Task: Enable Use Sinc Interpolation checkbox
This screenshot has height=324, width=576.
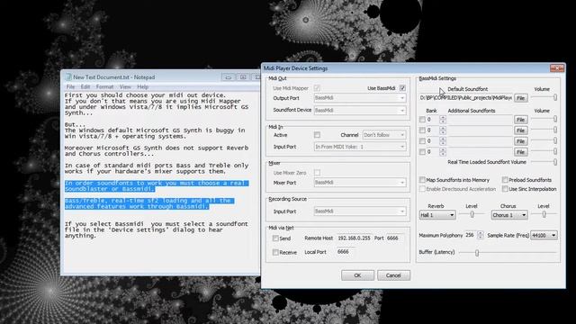Action: [505, 189]
